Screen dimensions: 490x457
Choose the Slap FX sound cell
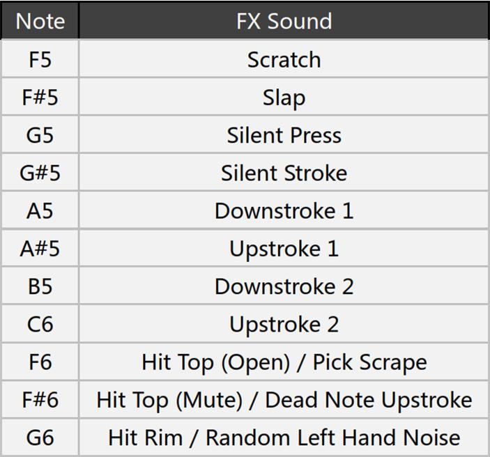point(284,97)
